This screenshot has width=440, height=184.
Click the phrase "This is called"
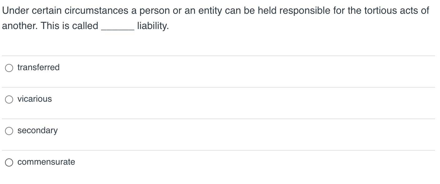[x=70, y=26]
